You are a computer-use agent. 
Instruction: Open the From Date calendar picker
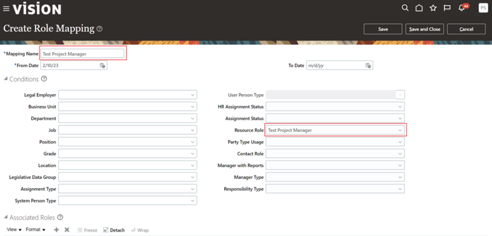pyautogui.click(x=102, y=66)
